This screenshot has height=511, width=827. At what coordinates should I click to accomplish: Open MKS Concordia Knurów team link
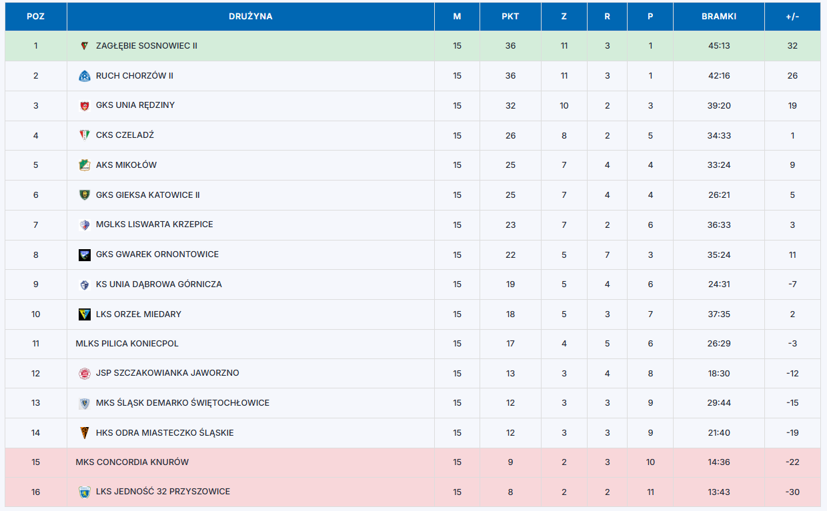(x=132, y=462)
